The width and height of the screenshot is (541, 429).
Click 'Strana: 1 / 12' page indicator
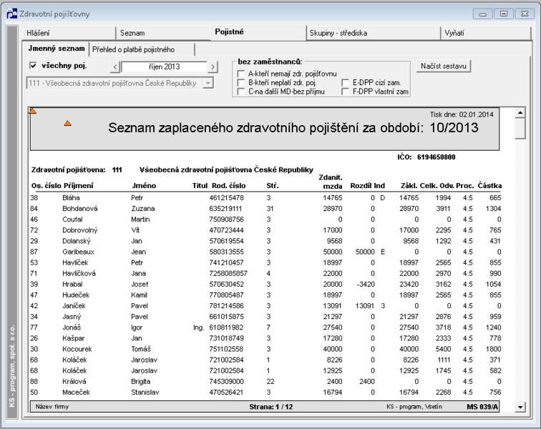tap(270, 407)
